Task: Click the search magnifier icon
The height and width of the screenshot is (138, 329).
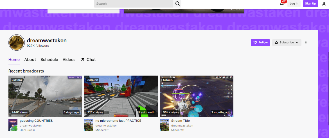Action: (x=177, y=4)
